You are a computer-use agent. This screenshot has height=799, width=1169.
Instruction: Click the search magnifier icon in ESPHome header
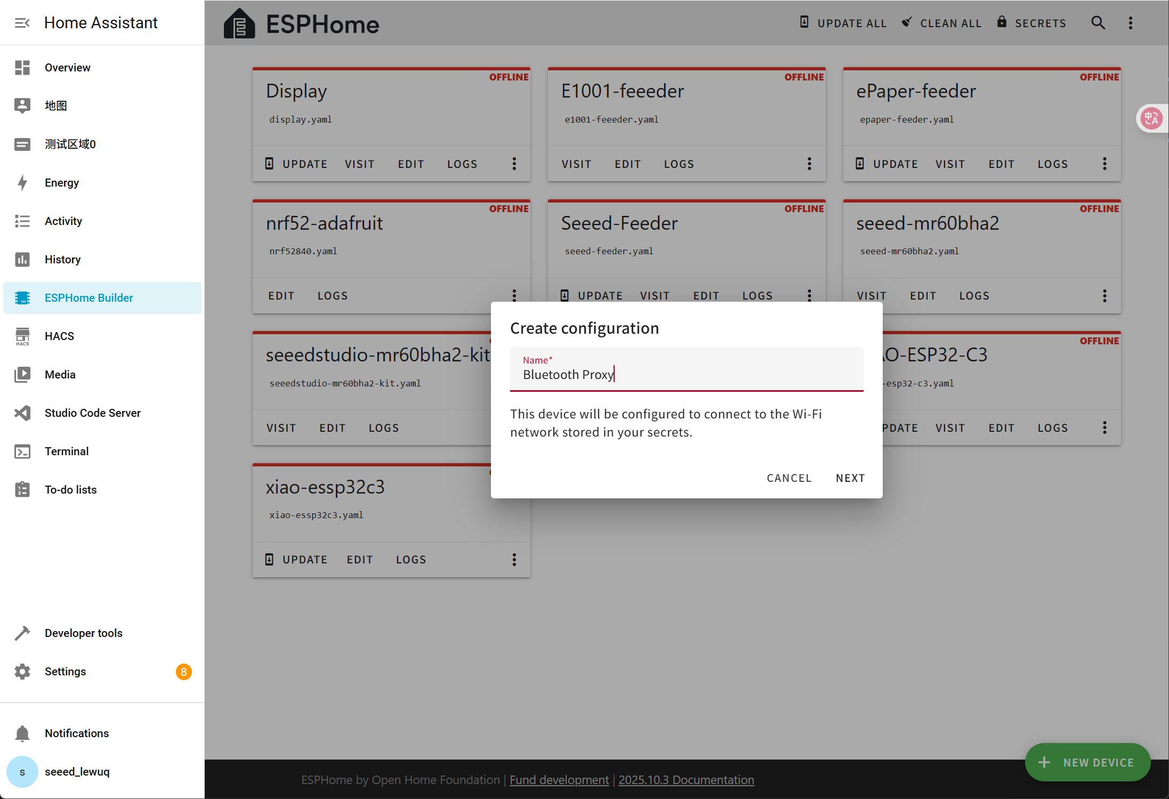[x=1098, y=23]
